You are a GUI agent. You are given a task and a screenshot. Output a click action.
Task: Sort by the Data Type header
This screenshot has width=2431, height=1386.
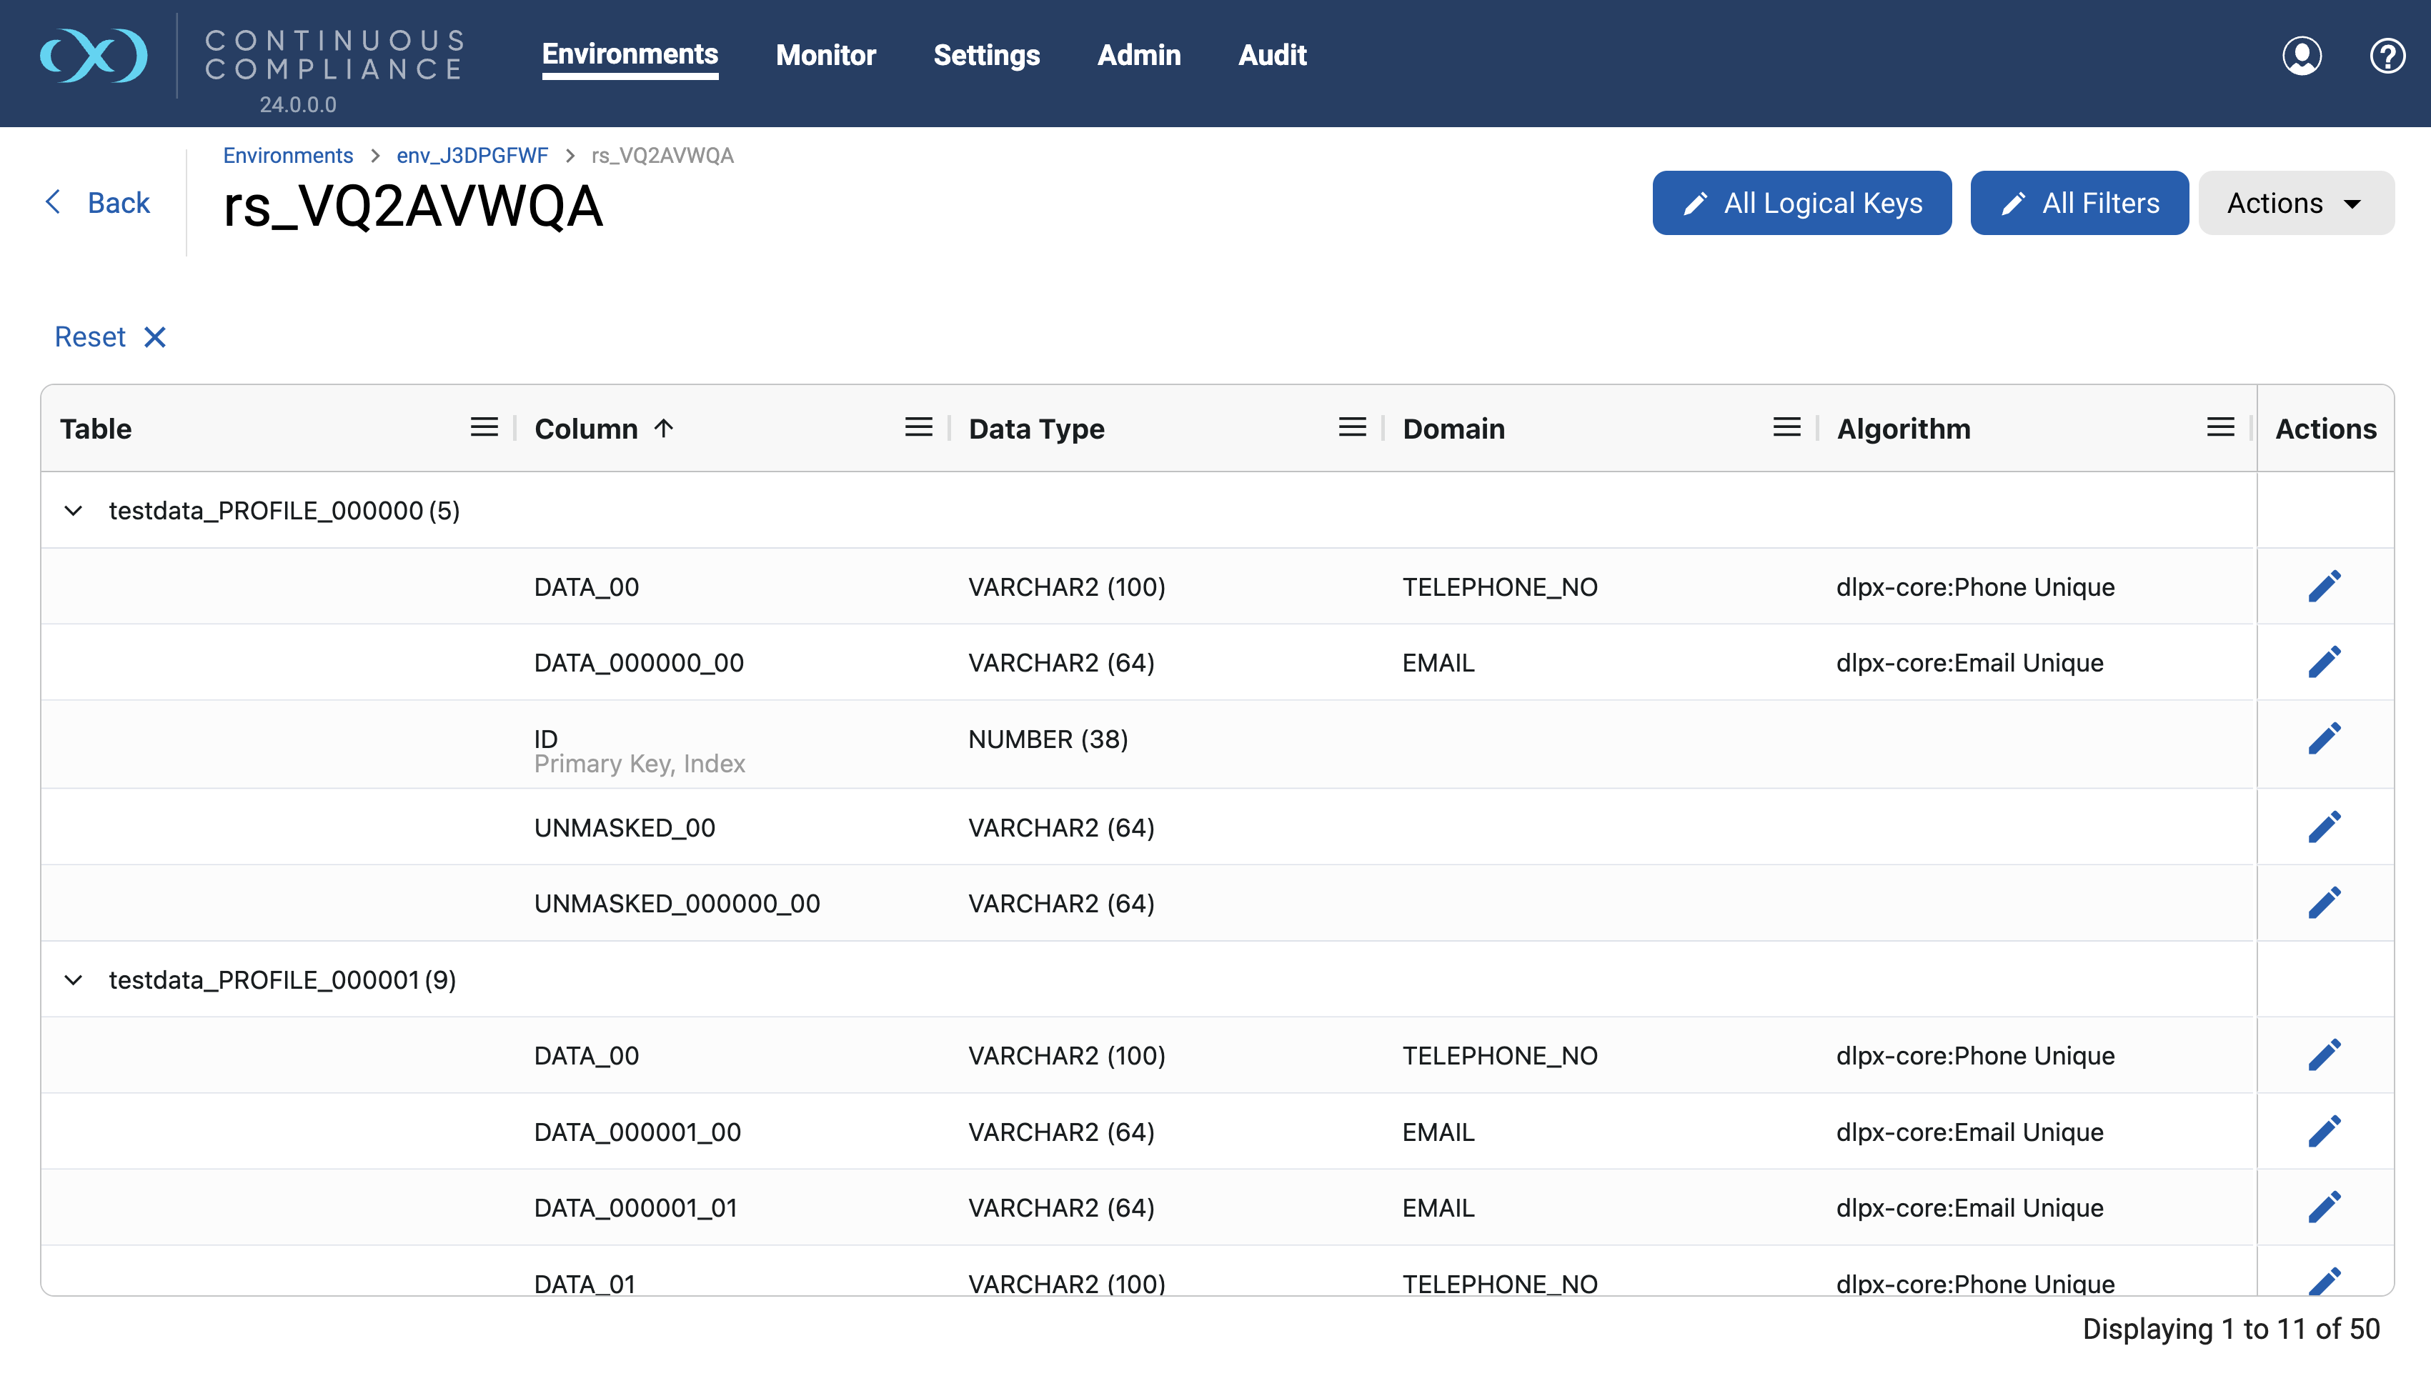[1037, 429]
